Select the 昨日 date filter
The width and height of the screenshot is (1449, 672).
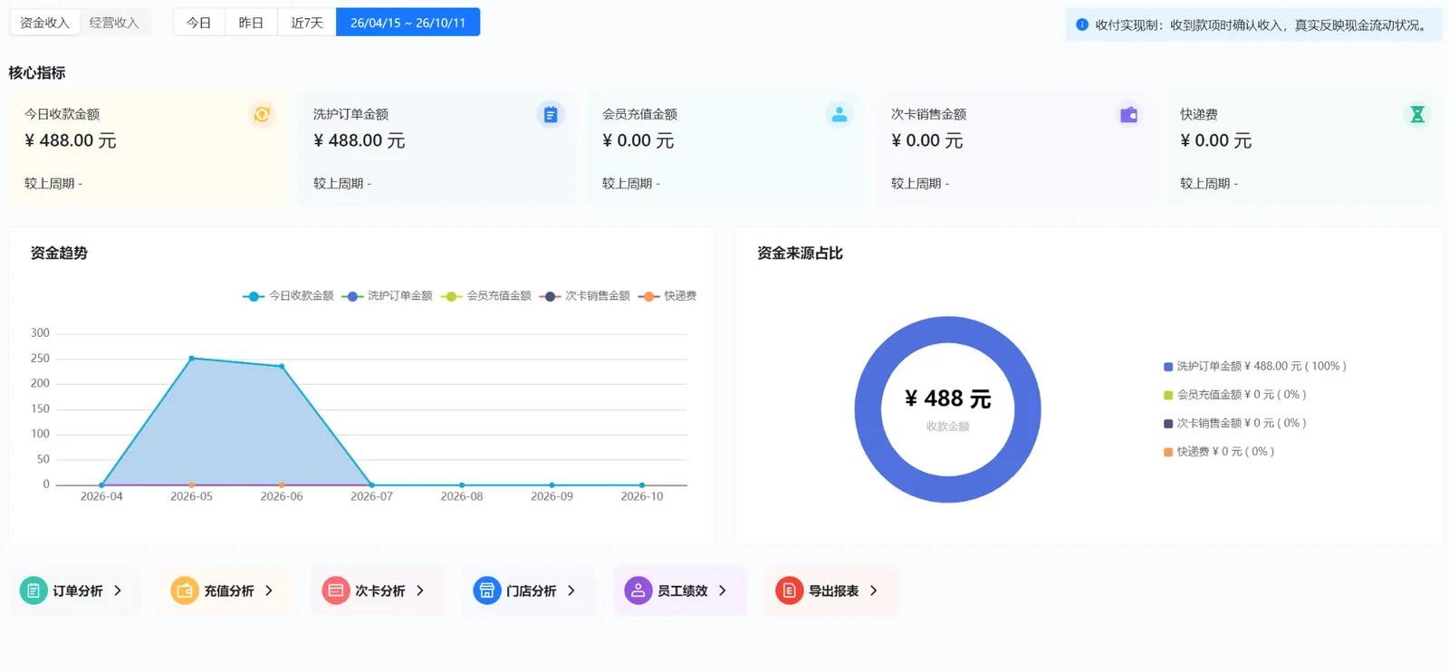coord(251,23)
